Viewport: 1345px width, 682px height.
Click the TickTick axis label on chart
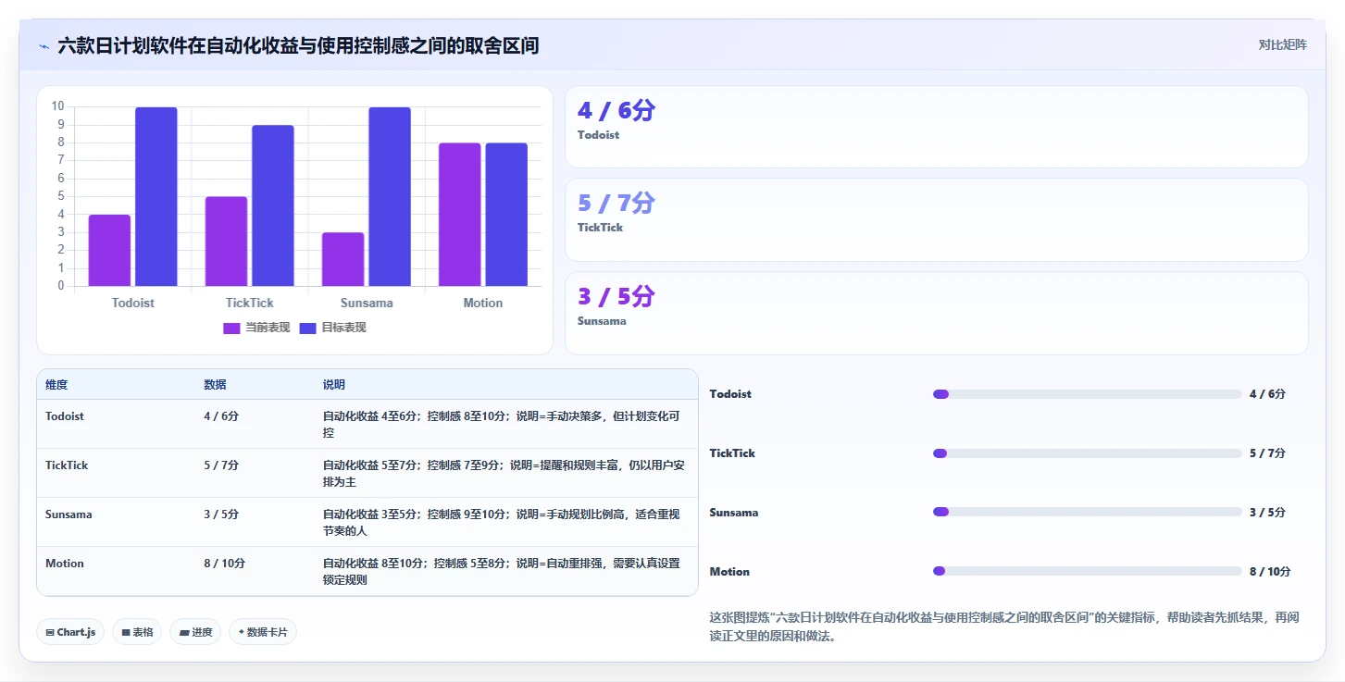(x=250, y=304)
